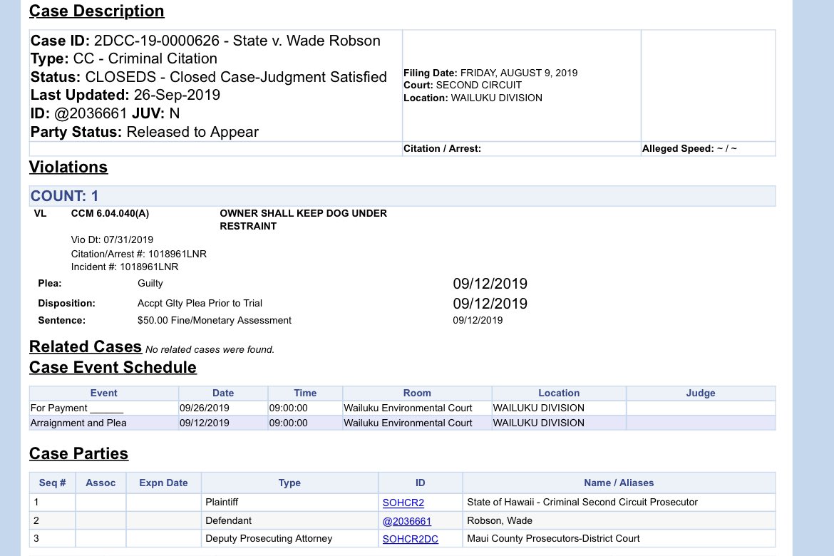Open the @2036661 defendant ID link

tap(407, 521)
